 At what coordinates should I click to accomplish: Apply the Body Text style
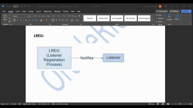click(x=103, y=18)
